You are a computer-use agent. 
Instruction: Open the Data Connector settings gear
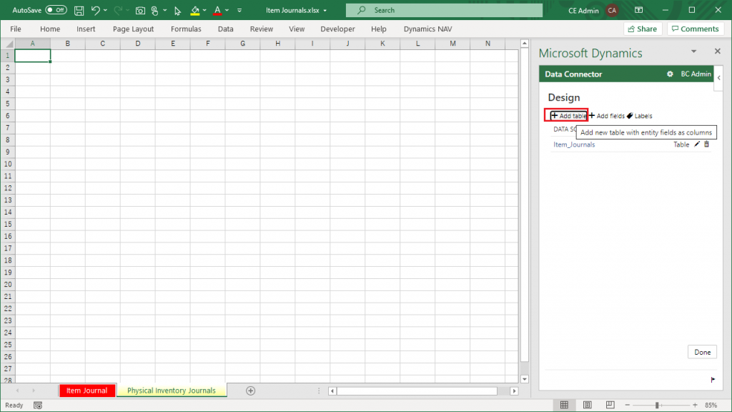(x=670, y=74)
